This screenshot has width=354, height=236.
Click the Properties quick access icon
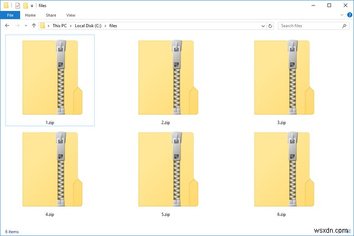[x=17, y=5]
